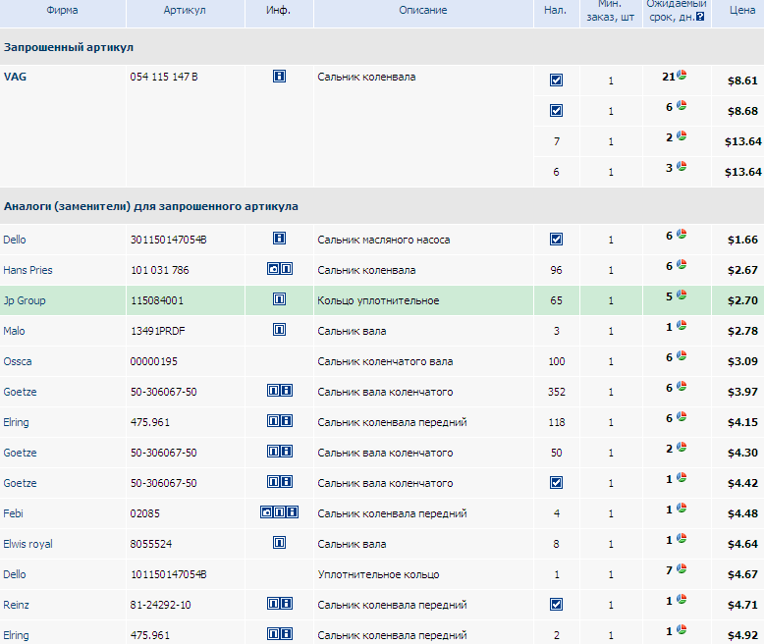This screenshot has height=644, width=764.
Task: Sort by Фирма column header
Action: tap(62, 10)
